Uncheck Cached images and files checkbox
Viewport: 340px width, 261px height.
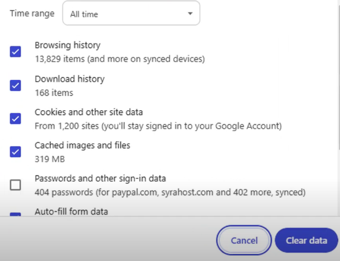point(15,151)
